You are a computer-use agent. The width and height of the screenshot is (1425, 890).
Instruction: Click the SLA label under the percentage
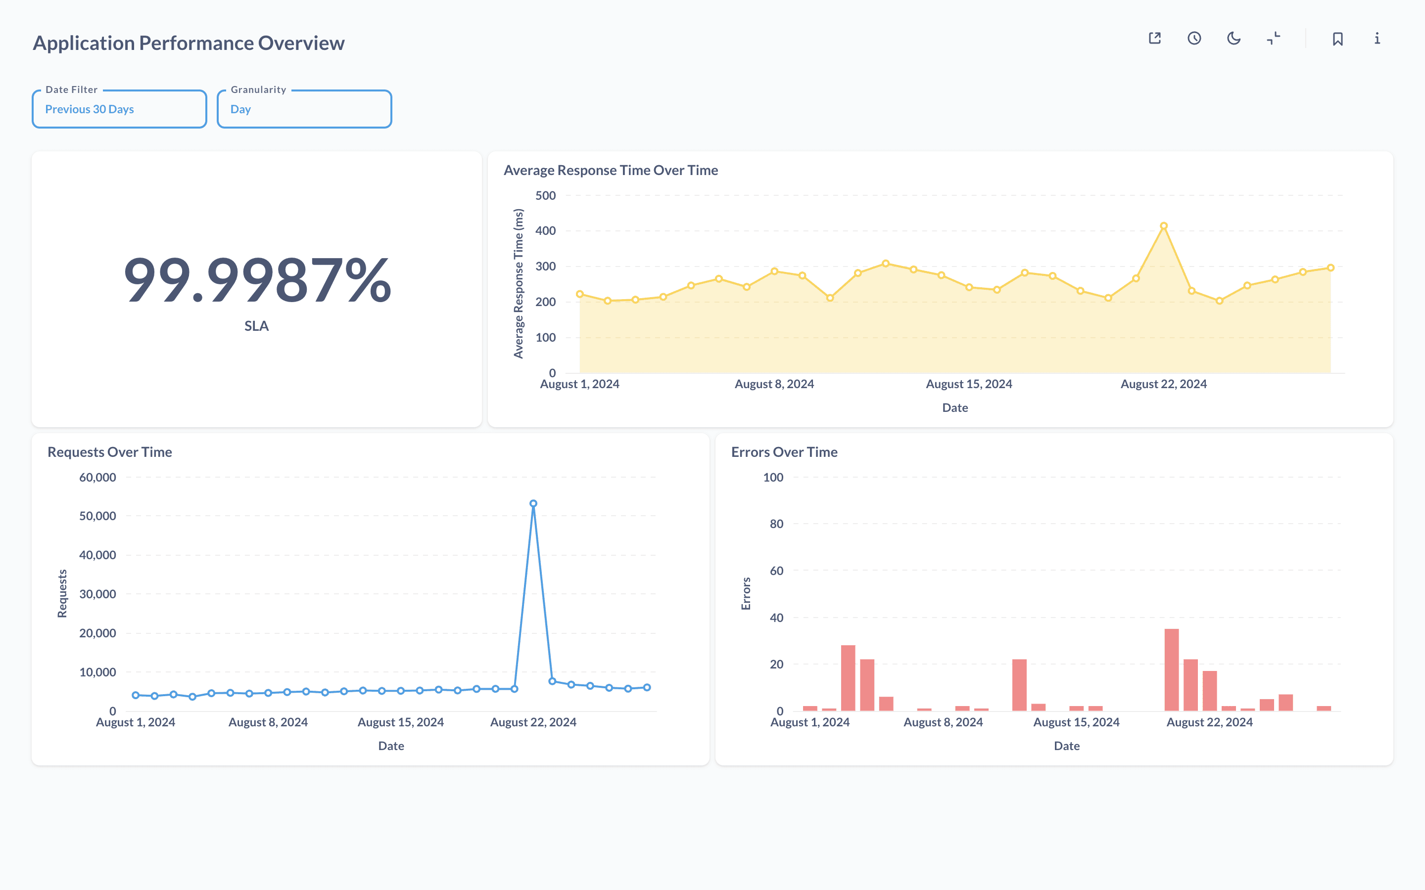[257, 326]
